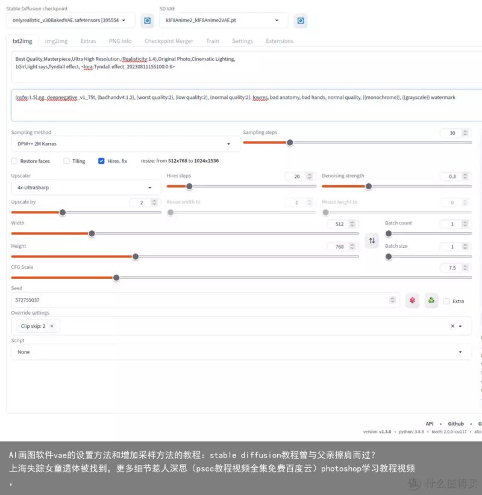
Task: Open the Settings tab
Action: pos(243,41)
